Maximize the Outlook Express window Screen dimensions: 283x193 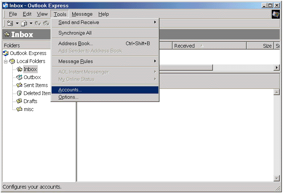(270, 5)
